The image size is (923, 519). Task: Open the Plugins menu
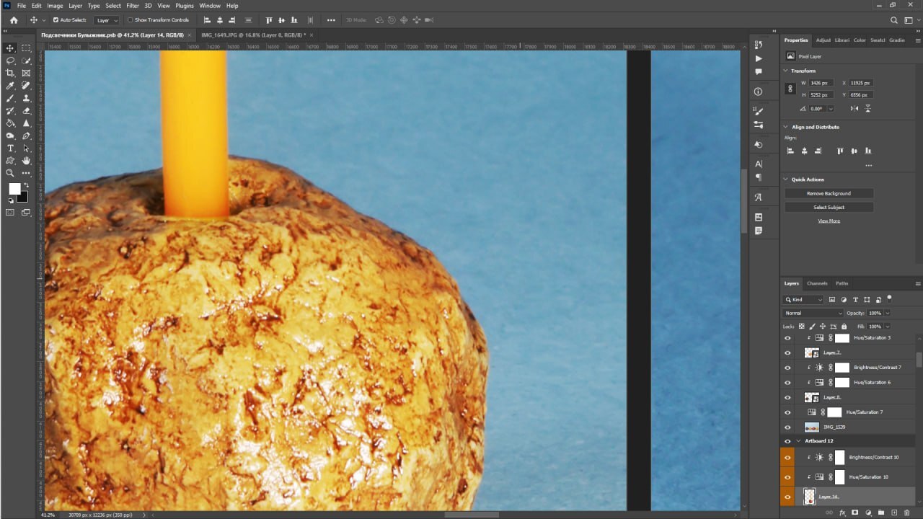pyautogui.click(x=185, y=6)
